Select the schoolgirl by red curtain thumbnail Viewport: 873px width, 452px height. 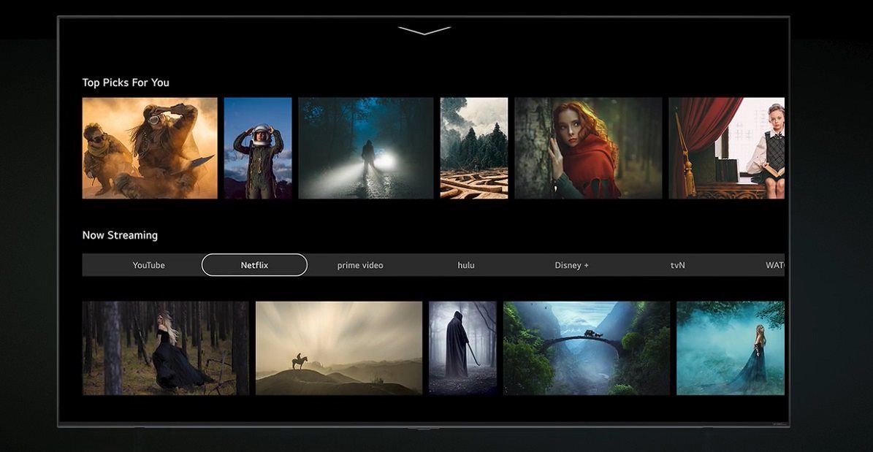[x=727, y=148]
